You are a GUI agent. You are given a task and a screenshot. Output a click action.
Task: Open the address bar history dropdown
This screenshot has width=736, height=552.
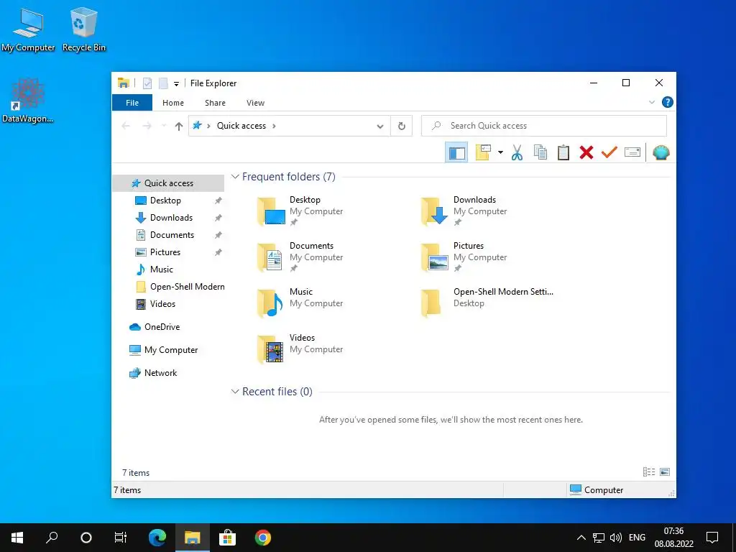(380, 126)
